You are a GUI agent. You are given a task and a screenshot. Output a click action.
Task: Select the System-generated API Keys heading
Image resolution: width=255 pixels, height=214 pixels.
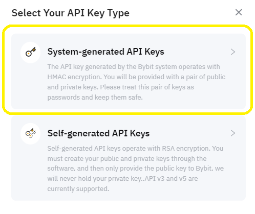tap(106, 52)
